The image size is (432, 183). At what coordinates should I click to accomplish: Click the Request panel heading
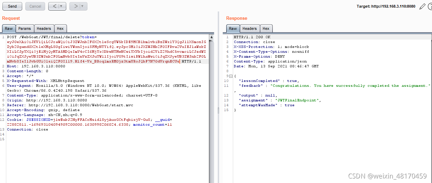pyautogui.click(x=11, y=18)
